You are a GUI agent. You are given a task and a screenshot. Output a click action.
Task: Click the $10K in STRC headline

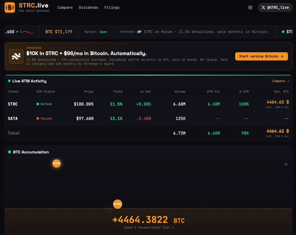pos(86,54)
